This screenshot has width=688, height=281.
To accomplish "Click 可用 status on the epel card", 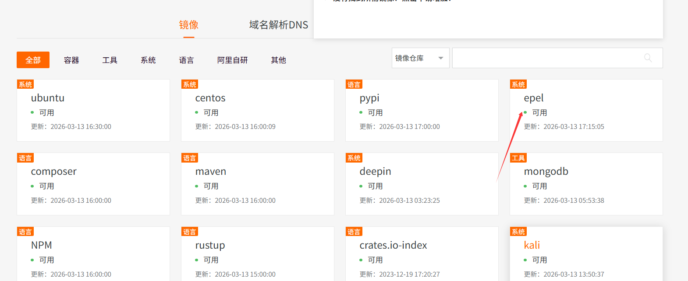I will point(539,113).
